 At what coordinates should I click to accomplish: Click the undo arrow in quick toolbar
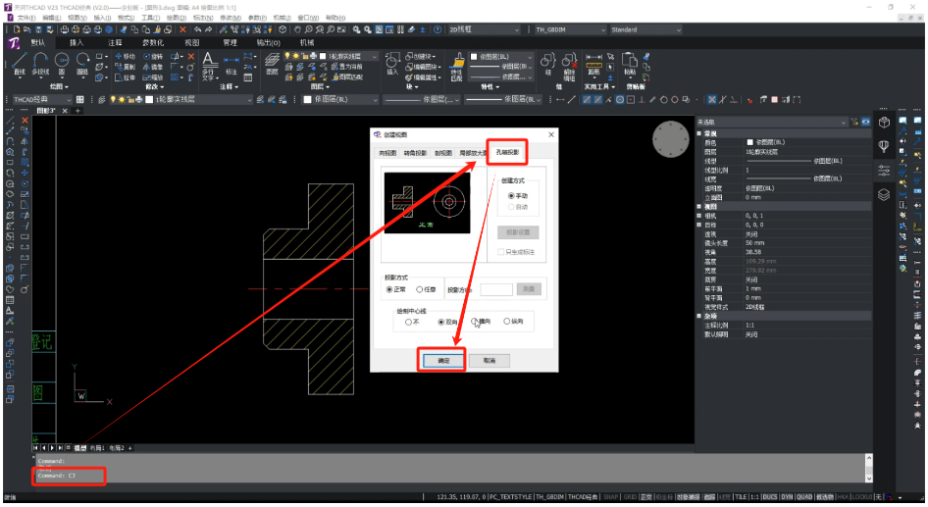tap(198, 29)
